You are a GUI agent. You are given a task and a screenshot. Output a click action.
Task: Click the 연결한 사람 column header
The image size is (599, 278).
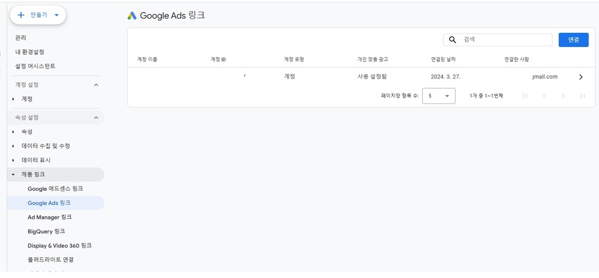(517, 59)
